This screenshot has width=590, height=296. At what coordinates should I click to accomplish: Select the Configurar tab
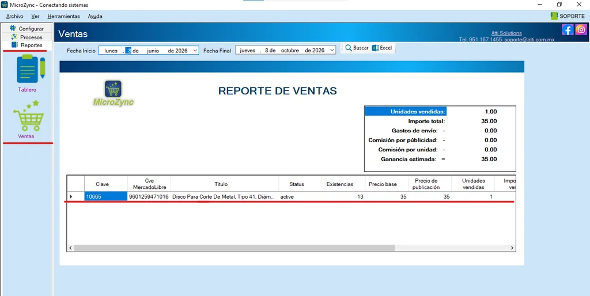point(27,29)
